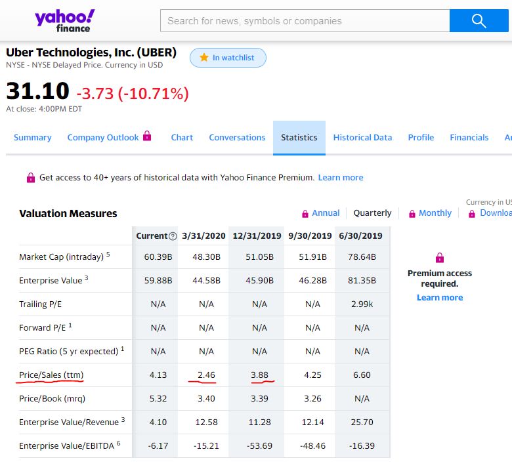Open the Conversations tab

tap(237, 137)
